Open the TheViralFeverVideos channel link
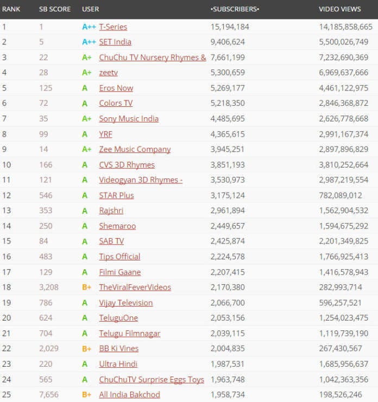The image size is (378, 402). [x=135, y=287]
